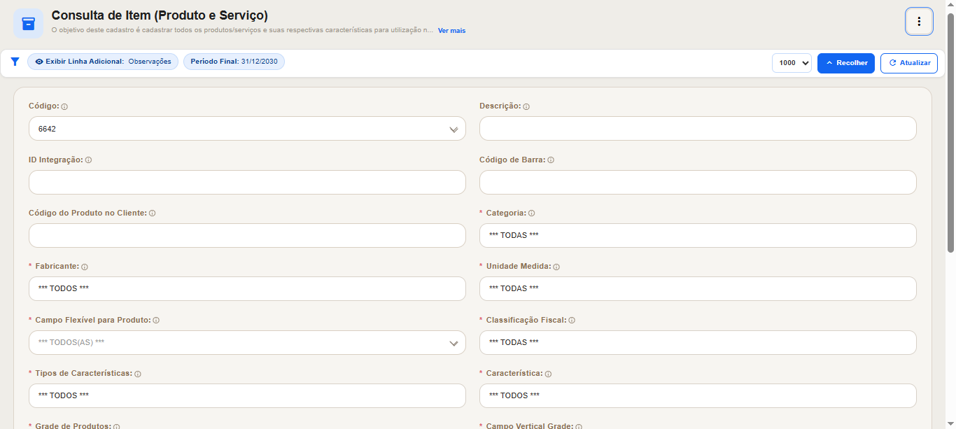Expand description with Ver mais link
956x429 pixels.
point(451,31)
